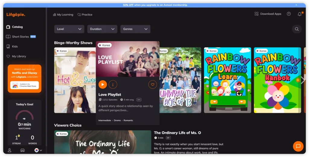The image size is (309, 157).
Task: Expand the Duration filter dropdown
Action: point(102,29)
